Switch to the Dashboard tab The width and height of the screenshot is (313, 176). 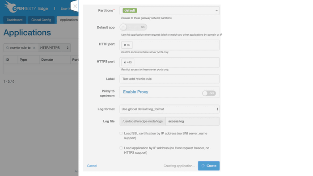[15, 20]
